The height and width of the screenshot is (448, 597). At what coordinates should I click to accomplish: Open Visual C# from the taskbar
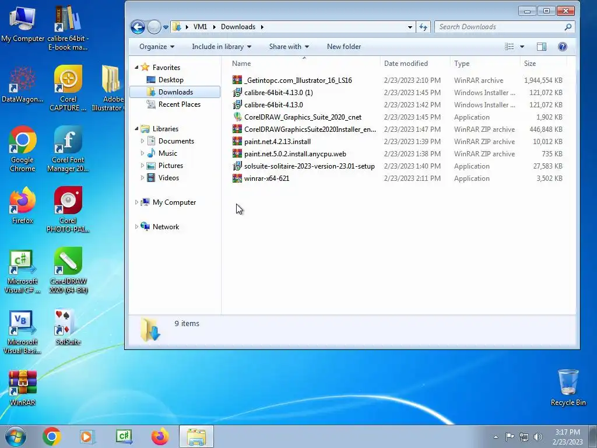tap(124, 436)
